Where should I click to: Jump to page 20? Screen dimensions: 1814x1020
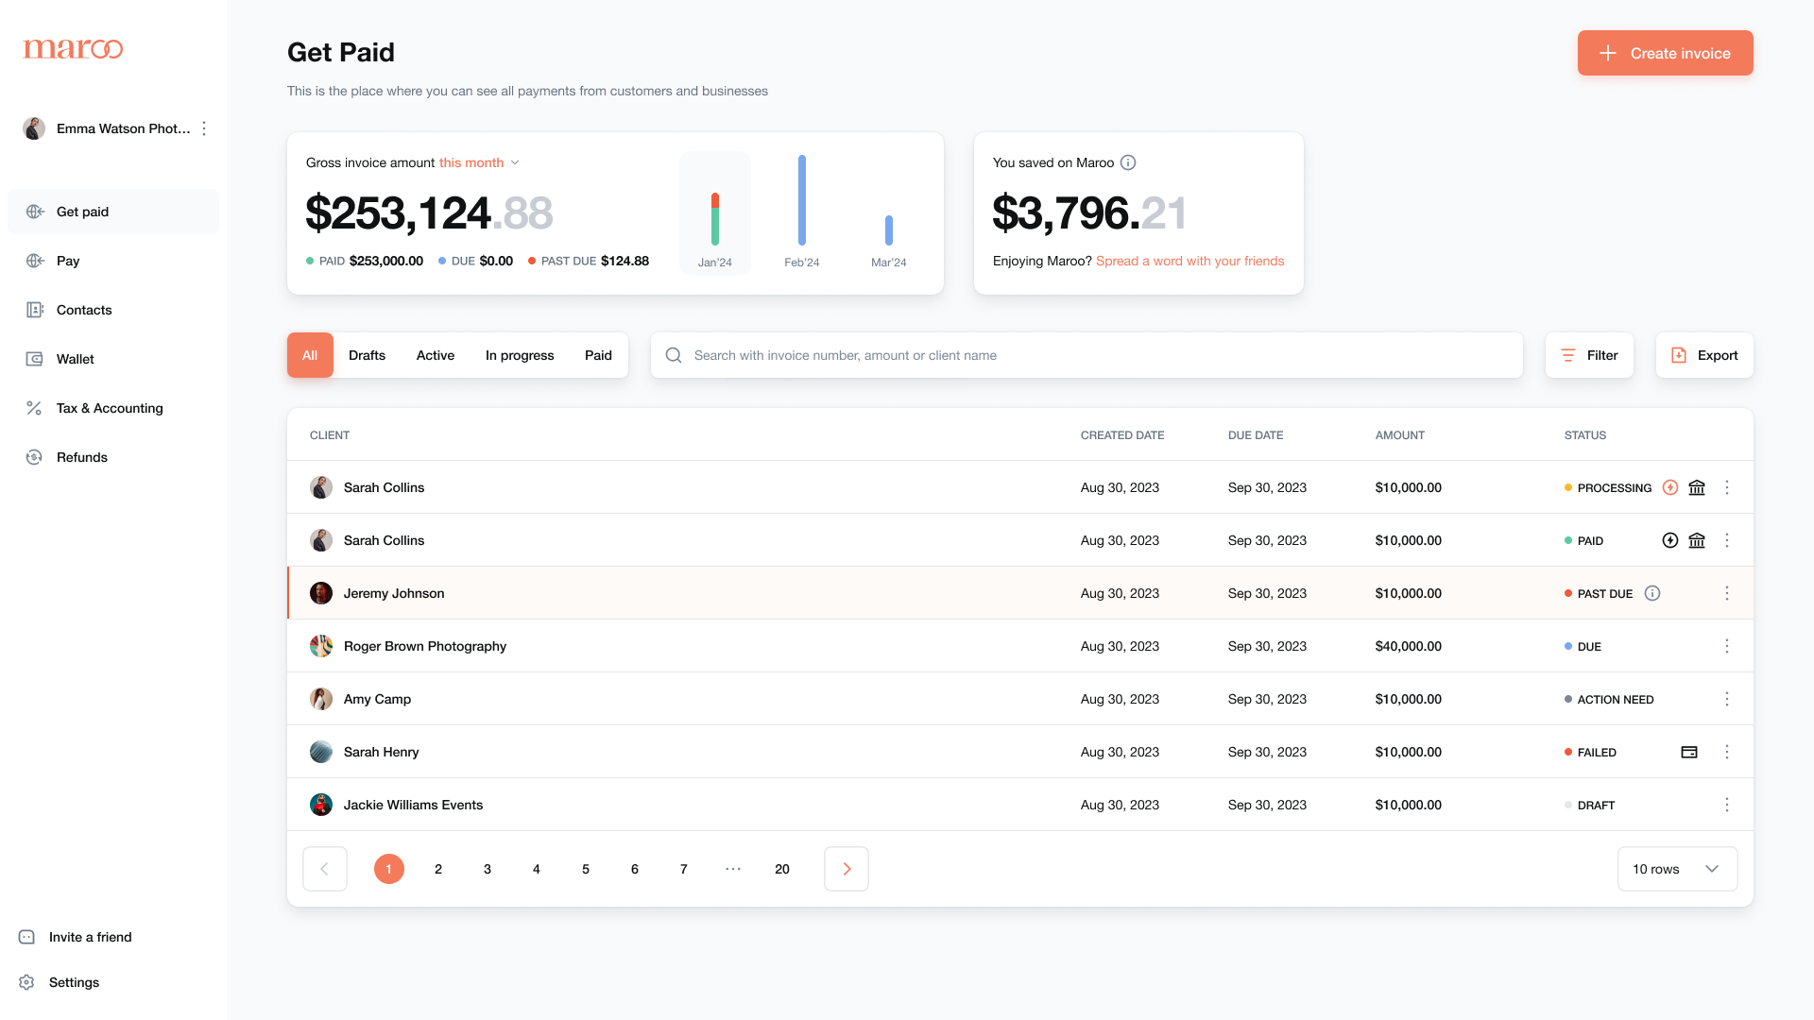(782, 869)
